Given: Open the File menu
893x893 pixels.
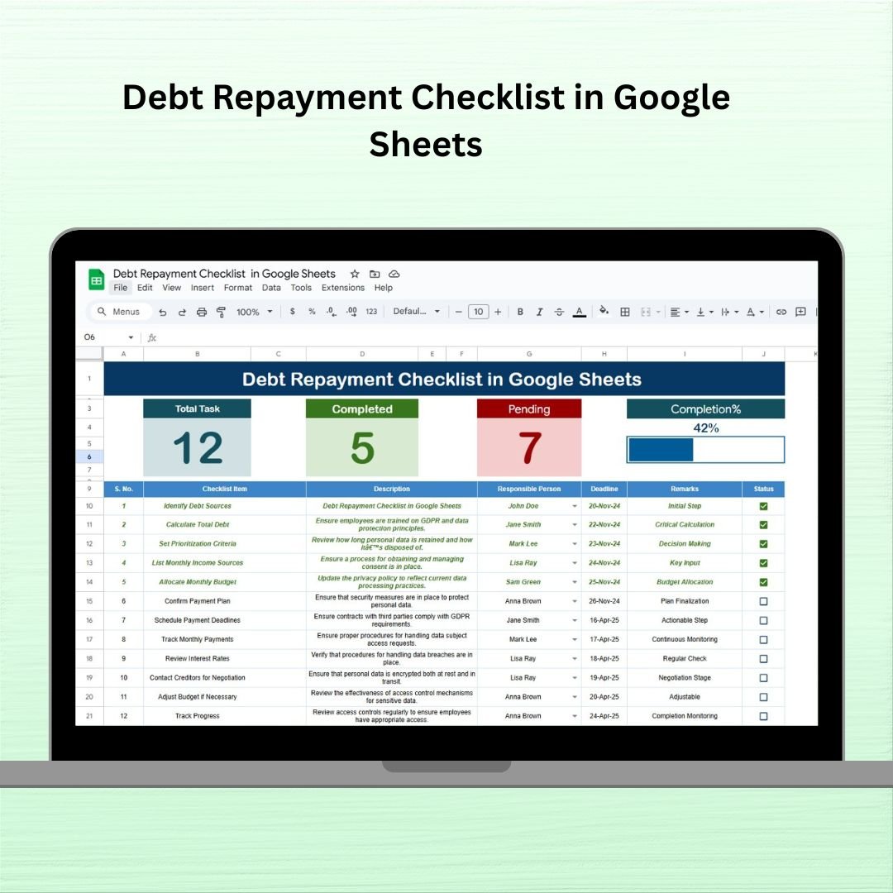Looking at the screenshot, I should 120,289.
